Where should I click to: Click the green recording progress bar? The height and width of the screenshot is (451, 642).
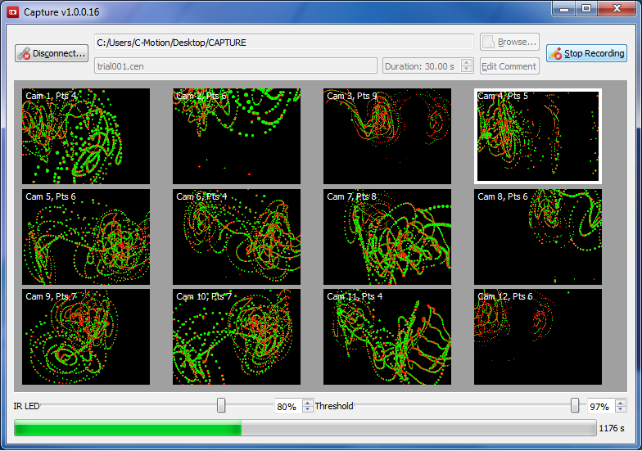click(x=305, y=427)
